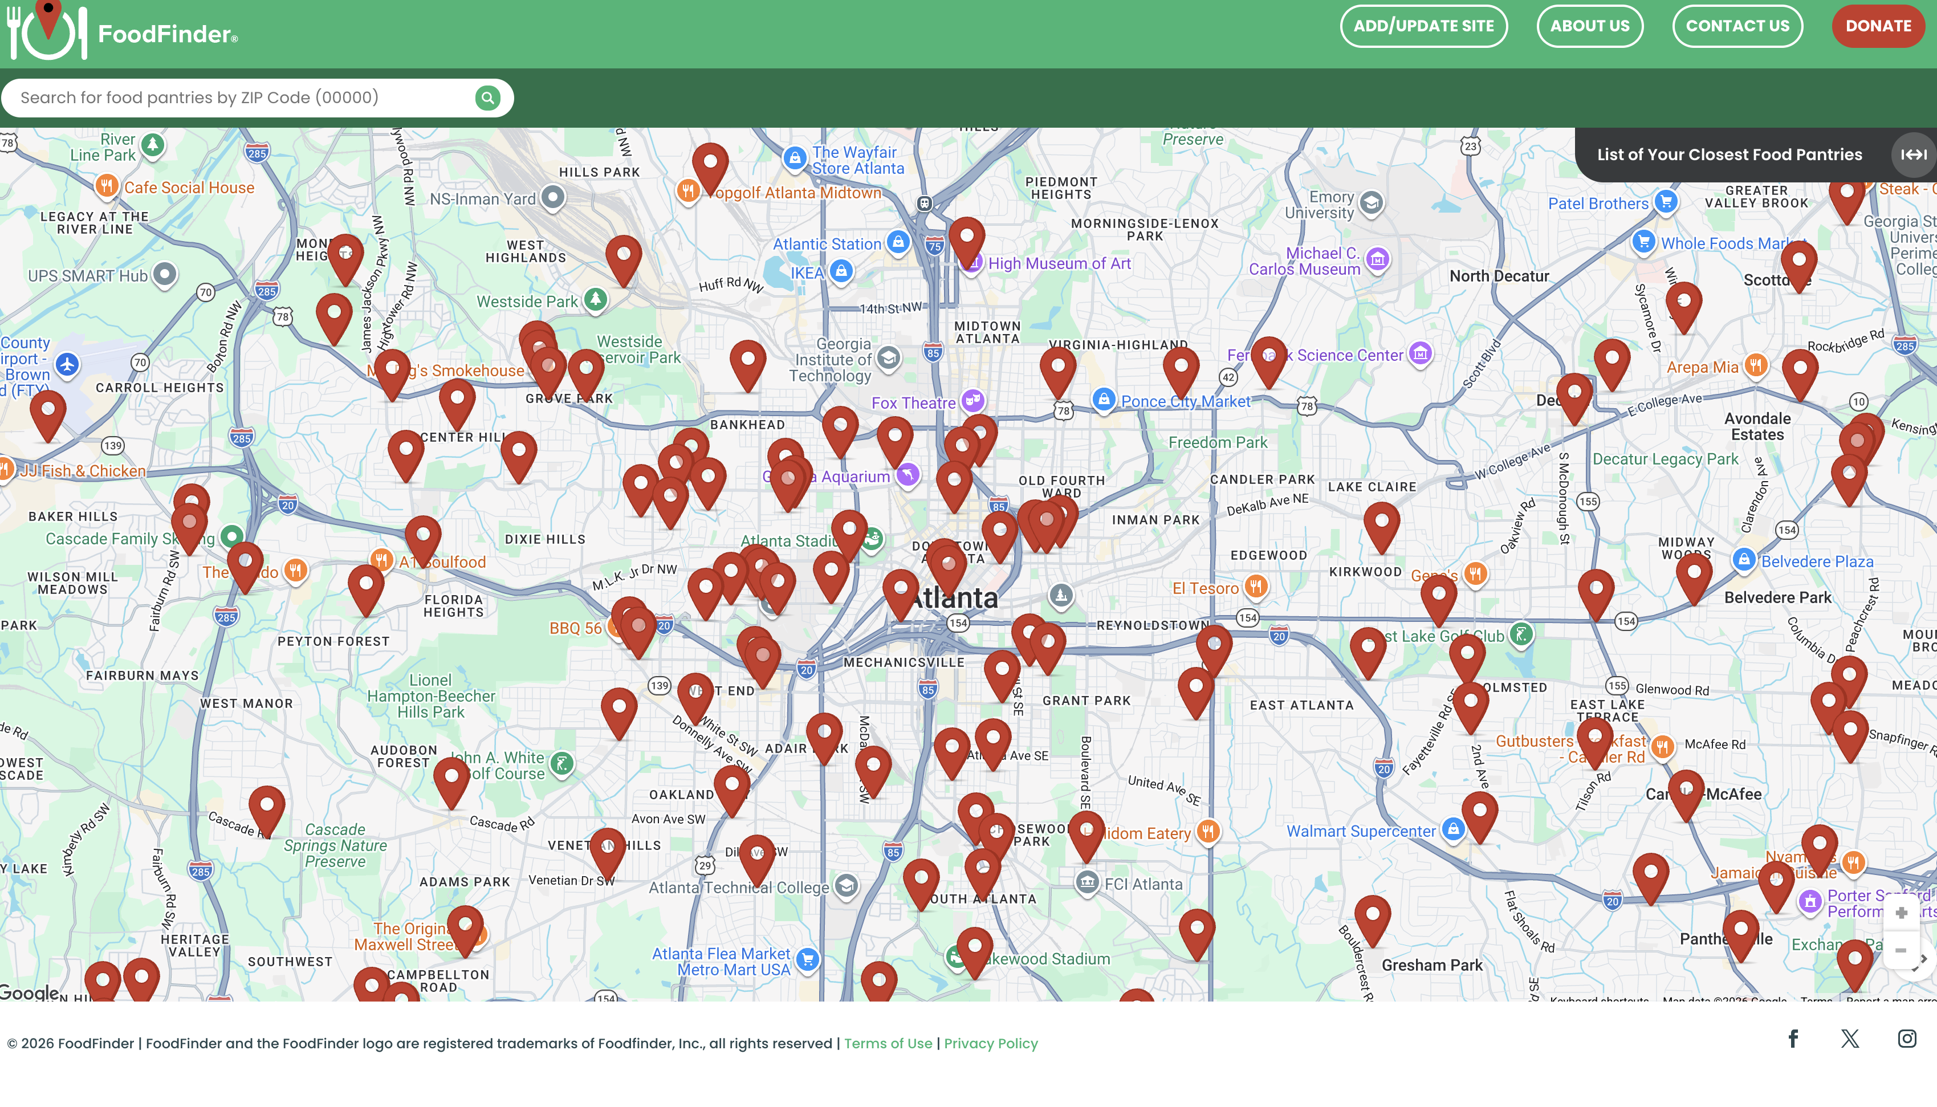This screenshot has height=1107, width=1937.
Task: Click the Freedom Park label
Action: click(1218, 442)
